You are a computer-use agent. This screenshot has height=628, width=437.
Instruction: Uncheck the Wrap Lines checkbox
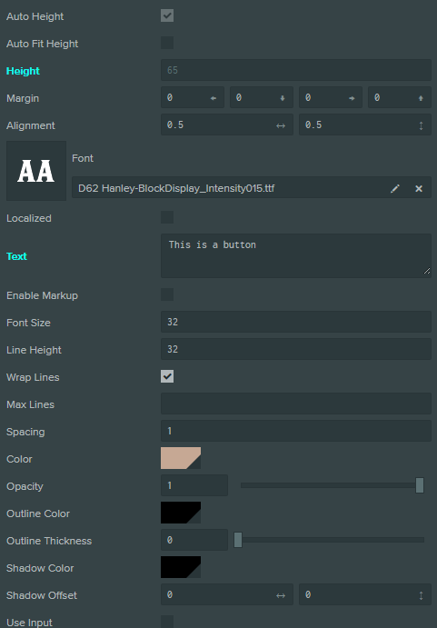coord(167,376)
